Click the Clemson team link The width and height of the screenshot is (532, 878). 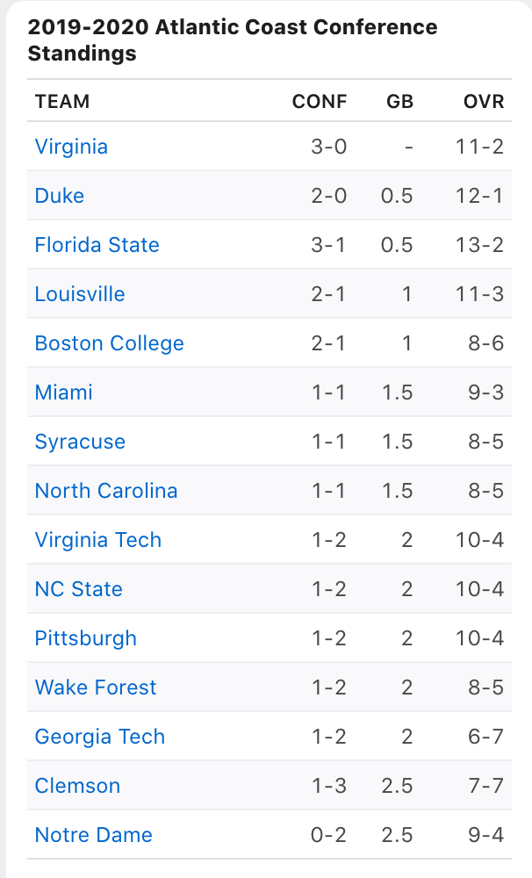(77, 786)
